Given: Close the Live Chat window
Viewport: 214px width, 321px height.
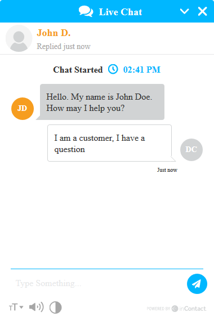Looking at the screenshot, I should tap(203, 11).
